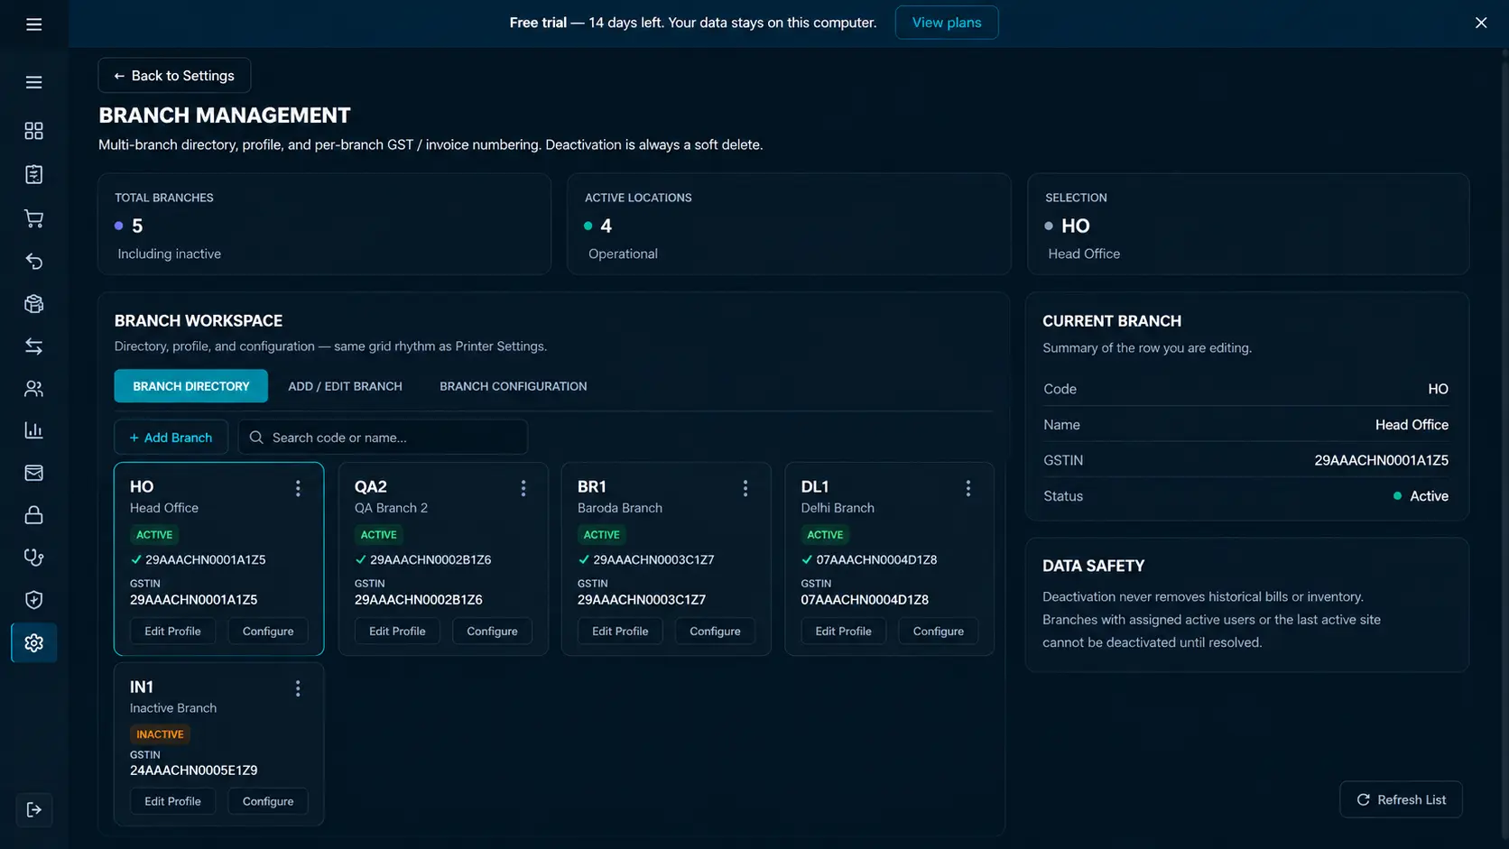The width and height of the screenshot is (1509, 849).
Task: Select the Branch Directory tab
Action: [x=190, y=386]
